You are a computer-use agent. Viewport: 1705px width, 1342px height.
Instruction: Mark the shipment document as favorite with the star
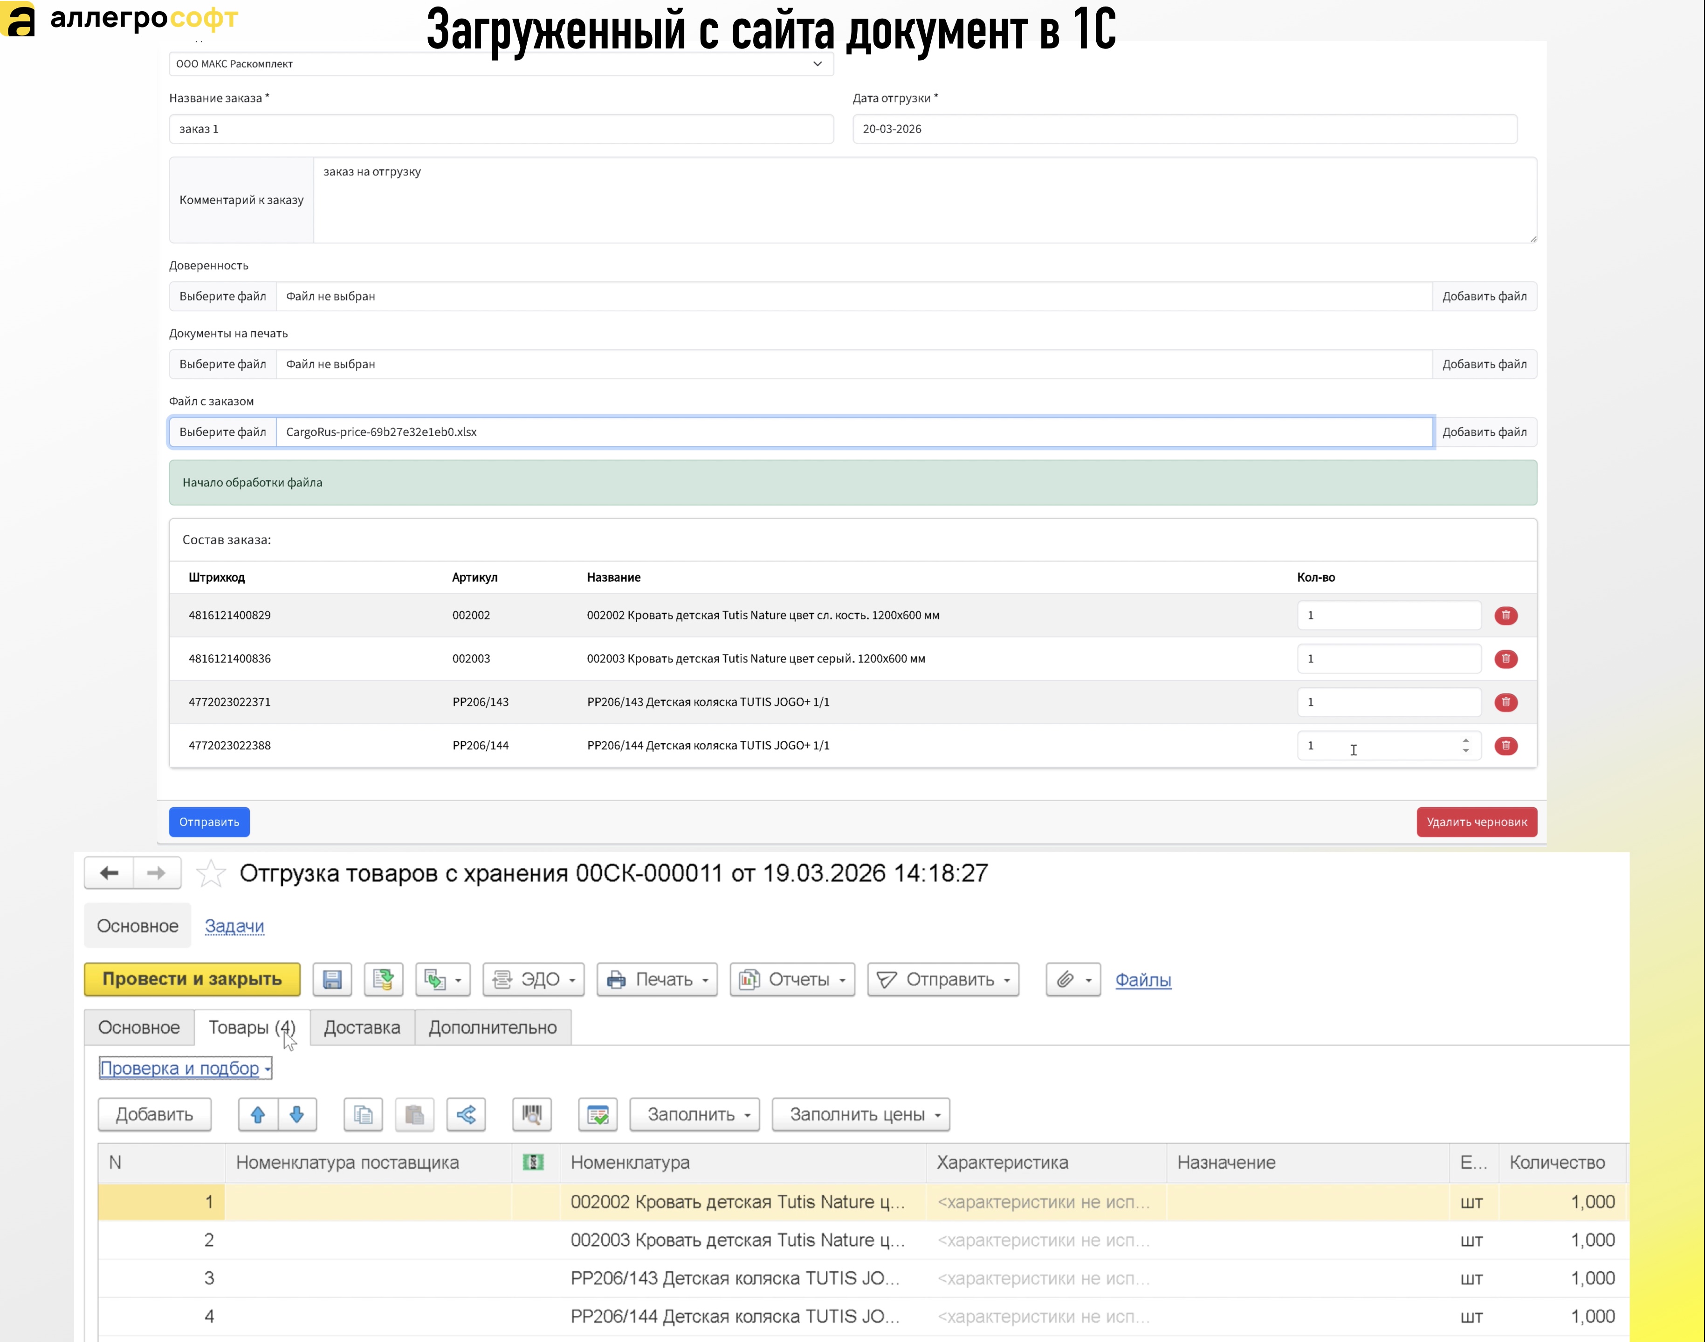211,874
